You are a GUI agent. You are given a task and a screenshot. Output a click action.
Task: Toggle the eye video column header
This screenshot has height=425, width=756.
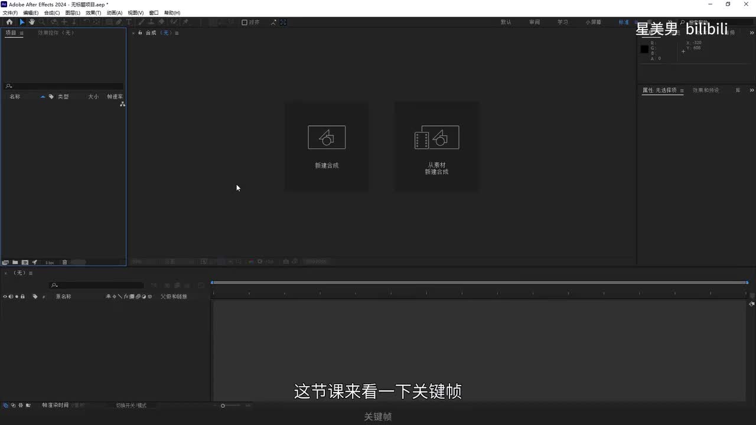5,296
